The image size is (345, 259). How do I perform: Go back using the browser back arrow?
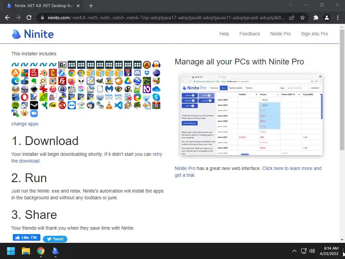[7, 18]
